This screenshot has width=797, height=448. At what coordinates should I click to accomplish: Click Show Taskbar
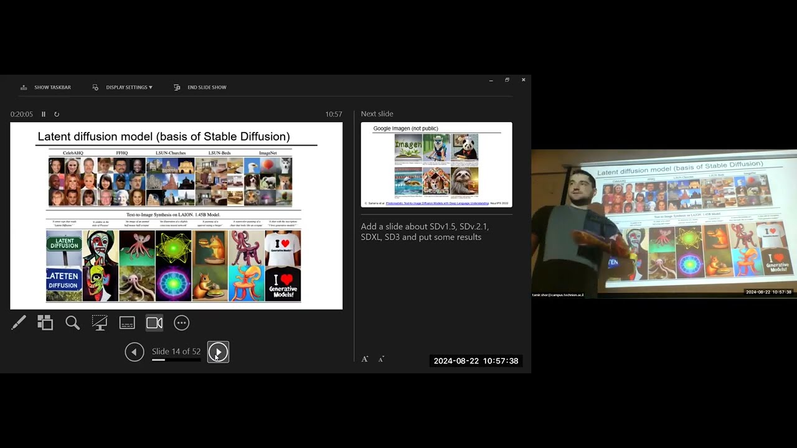[46, 87]
